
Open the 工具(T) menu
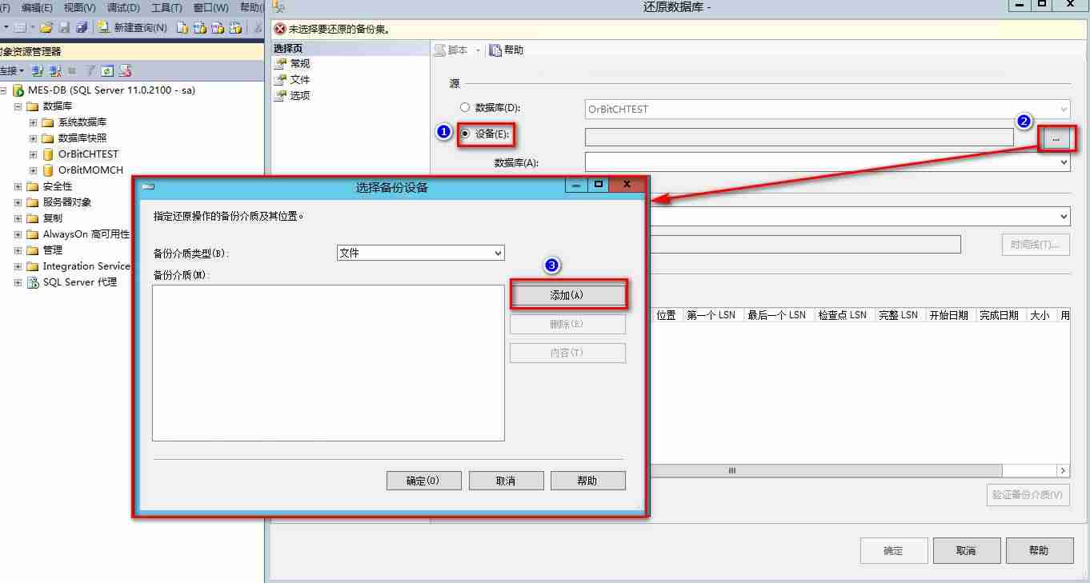pos(166,7)
